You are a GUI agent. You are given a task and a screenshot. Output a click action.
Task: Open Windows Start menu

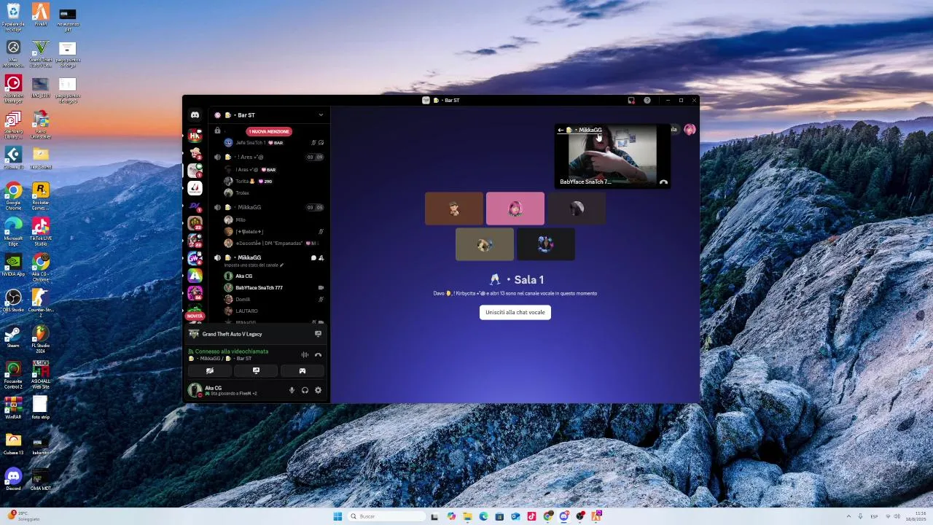[337, 516]
